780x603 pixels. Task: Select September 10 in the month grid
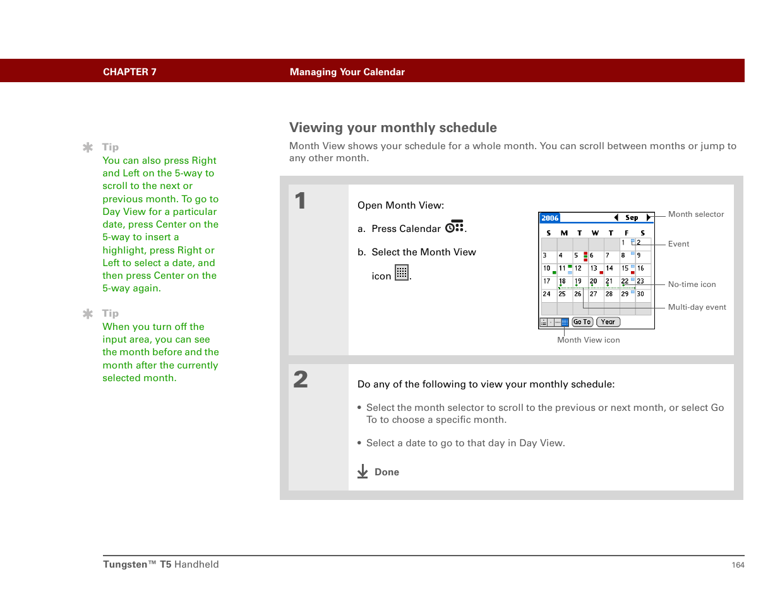(549, 270)
